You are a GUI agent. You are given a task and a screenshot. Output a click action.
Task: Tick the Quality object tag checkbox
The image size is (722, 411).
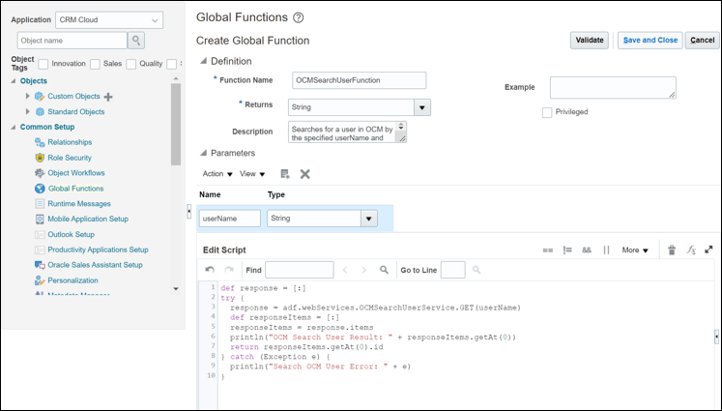(131, 64)
